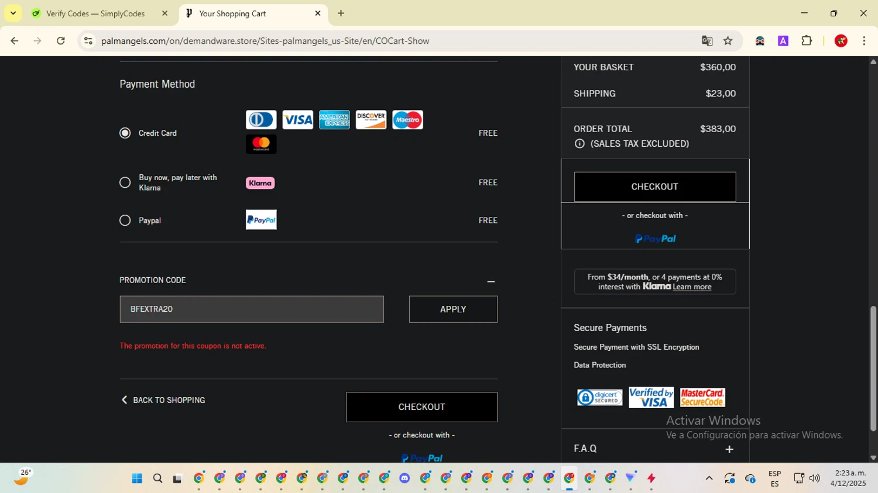Click the Mastercard logo under Diners Club
The width and height of the screenshot is (878, 493).
coord(261,144)
